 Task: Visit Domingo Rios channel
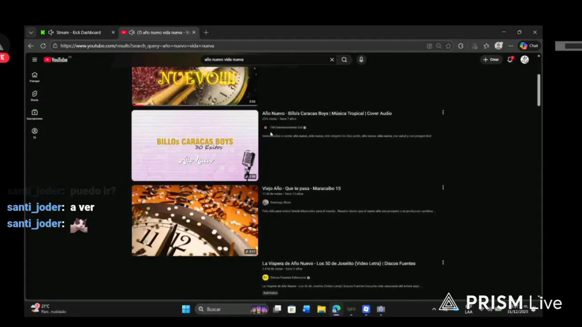click(x=280, y=203)
